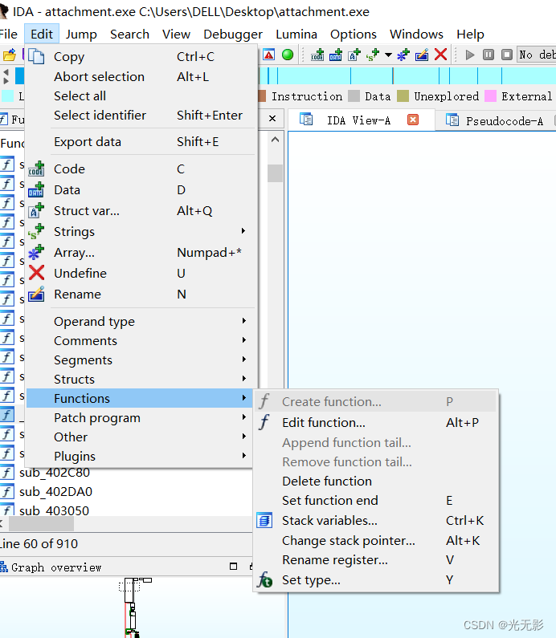Choose Select identifier menu entry
This screenshot has height=638, width=556.
click(140, 115)
